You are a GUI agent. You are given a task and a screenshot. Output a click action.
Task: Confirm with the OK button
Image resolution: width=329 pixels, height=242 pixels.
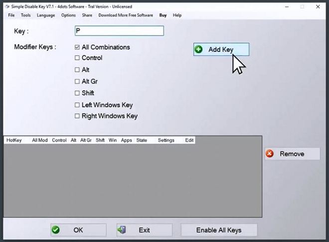78,230
